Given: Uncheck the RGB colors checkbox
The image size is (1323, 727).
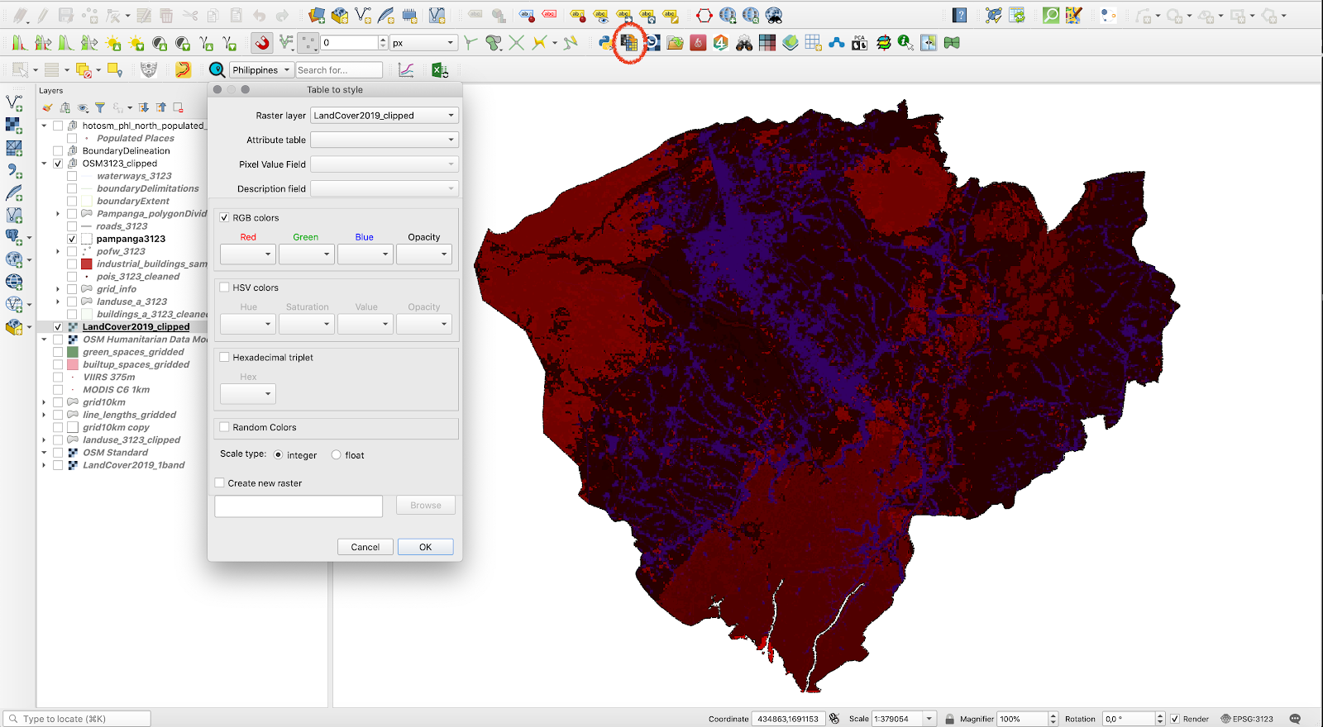Looking at the screenshot, I should 224,218.
